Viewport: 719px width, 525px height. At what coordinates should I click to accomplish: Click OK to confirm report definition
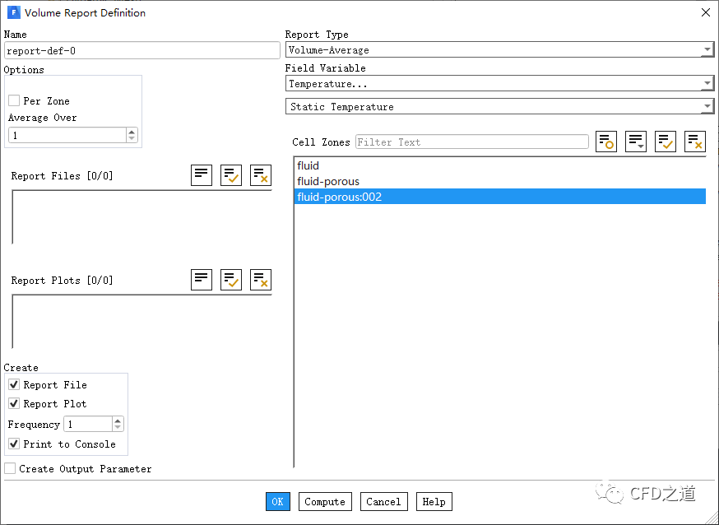coord(277,501)
